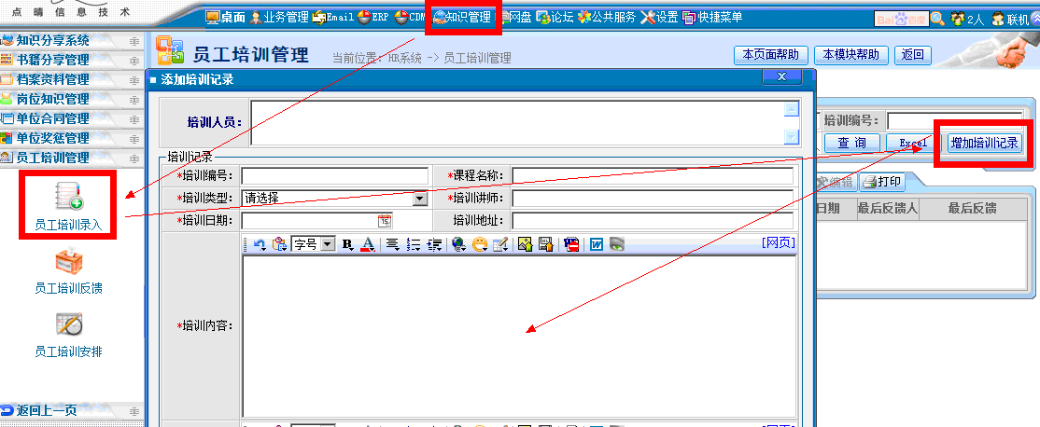Open the calendar picker for 培训日期

pos(385,221)
